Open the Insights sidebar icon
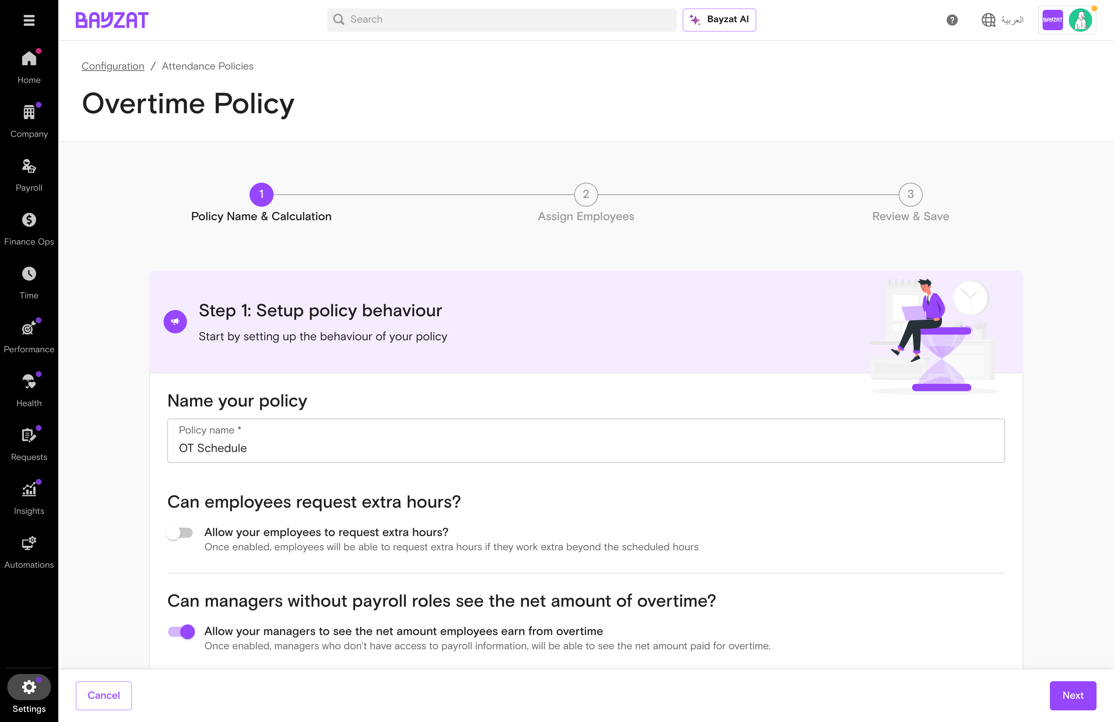Viewport: 1114px width, 722px height. pos(29,489)
